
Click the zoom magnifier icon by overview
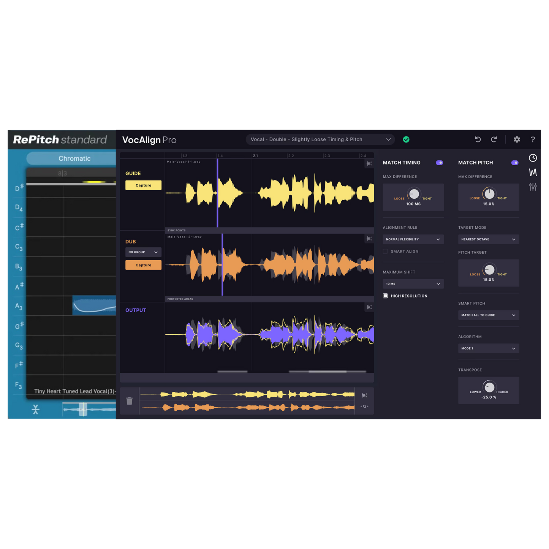[x=364, y=407]
